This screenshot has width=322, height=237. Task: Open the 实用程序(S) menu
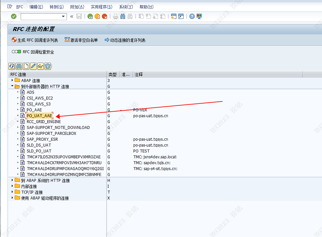101,7
